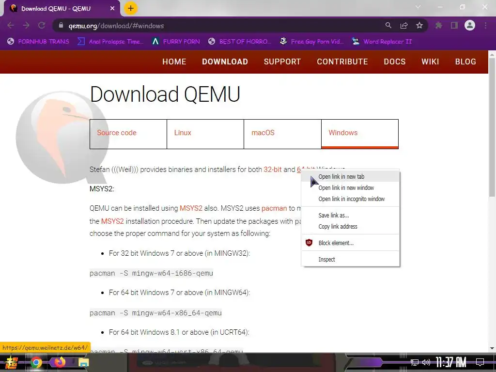The image size is (496, 372).
Task: Open the SUPPORT nav link
Action: click(x=282, y=62)
